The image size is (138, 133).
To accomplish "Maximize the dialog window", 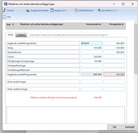I will coord(123,4).
